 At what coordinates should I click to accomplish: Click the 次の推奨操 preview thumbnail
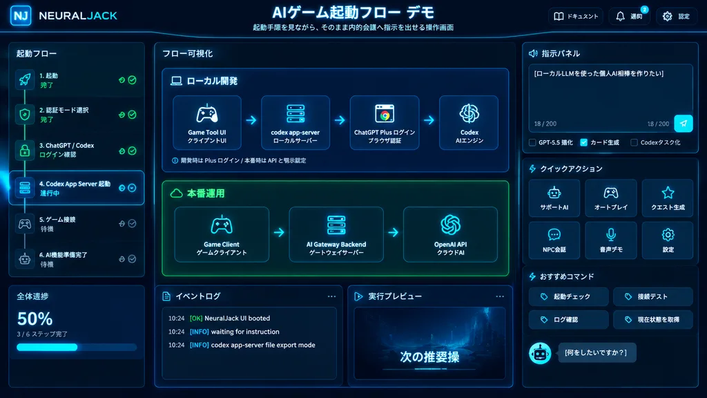point(429,343)
